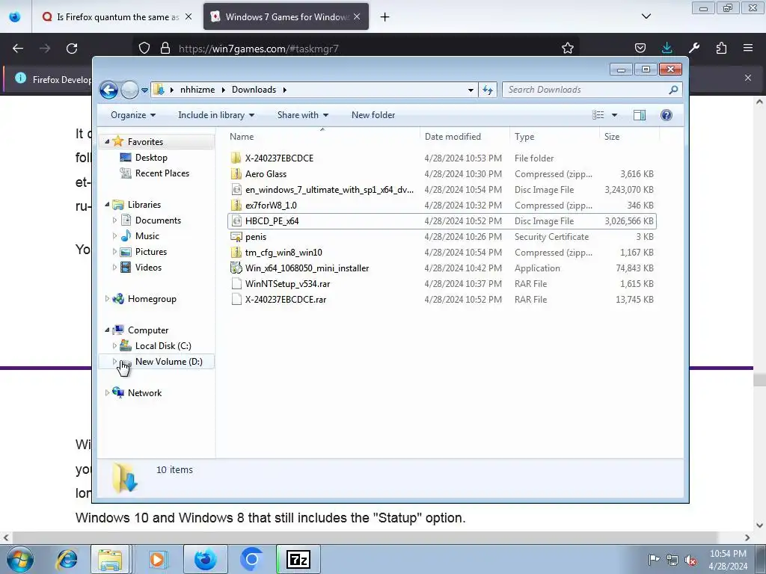
Task: Sort by the Type column header
Action: pyautogui.click(x=554, y=137)
